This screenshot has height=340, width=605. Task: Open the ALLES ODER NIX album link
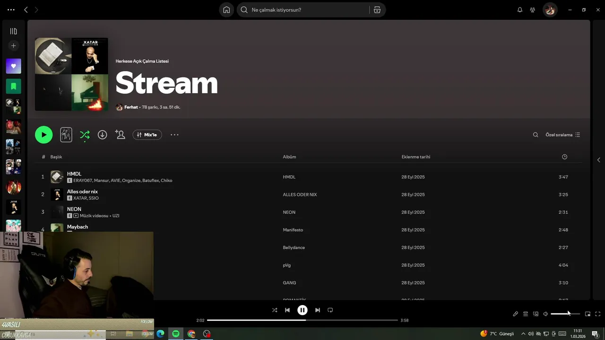pyautogui.click(x=300, y=195)
